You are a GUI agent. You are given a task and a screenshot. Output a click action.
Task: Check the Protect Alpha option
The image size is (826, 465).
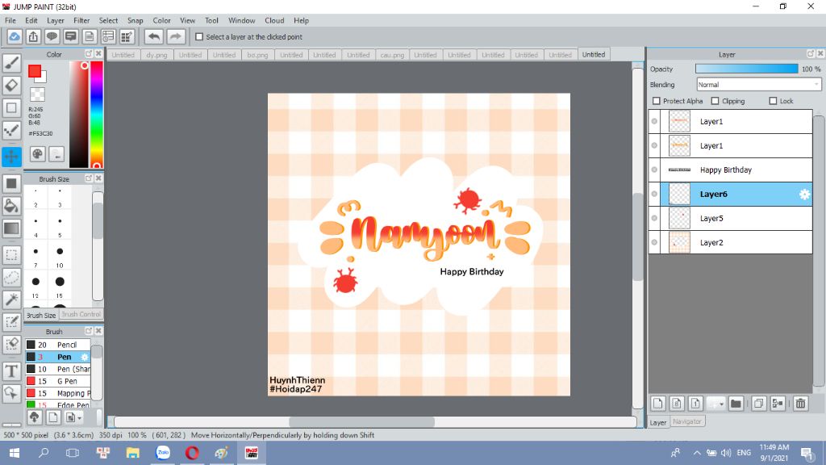[x=657, y=101]
